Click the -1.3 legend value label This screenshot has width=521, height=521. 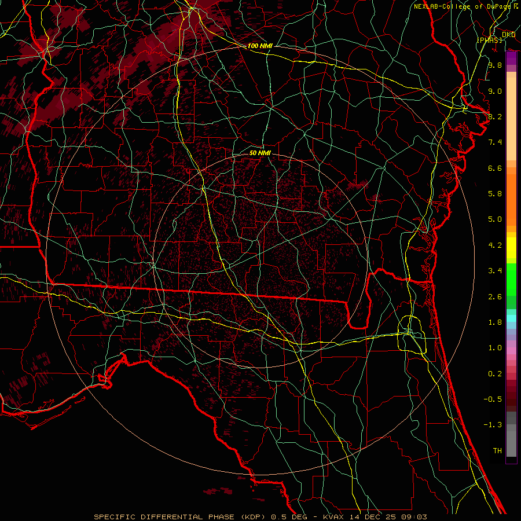click(494, 424)
